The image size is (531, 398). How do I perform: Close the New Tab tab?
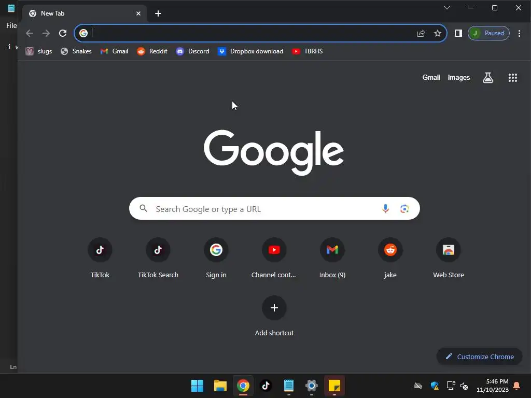[138, 13]
